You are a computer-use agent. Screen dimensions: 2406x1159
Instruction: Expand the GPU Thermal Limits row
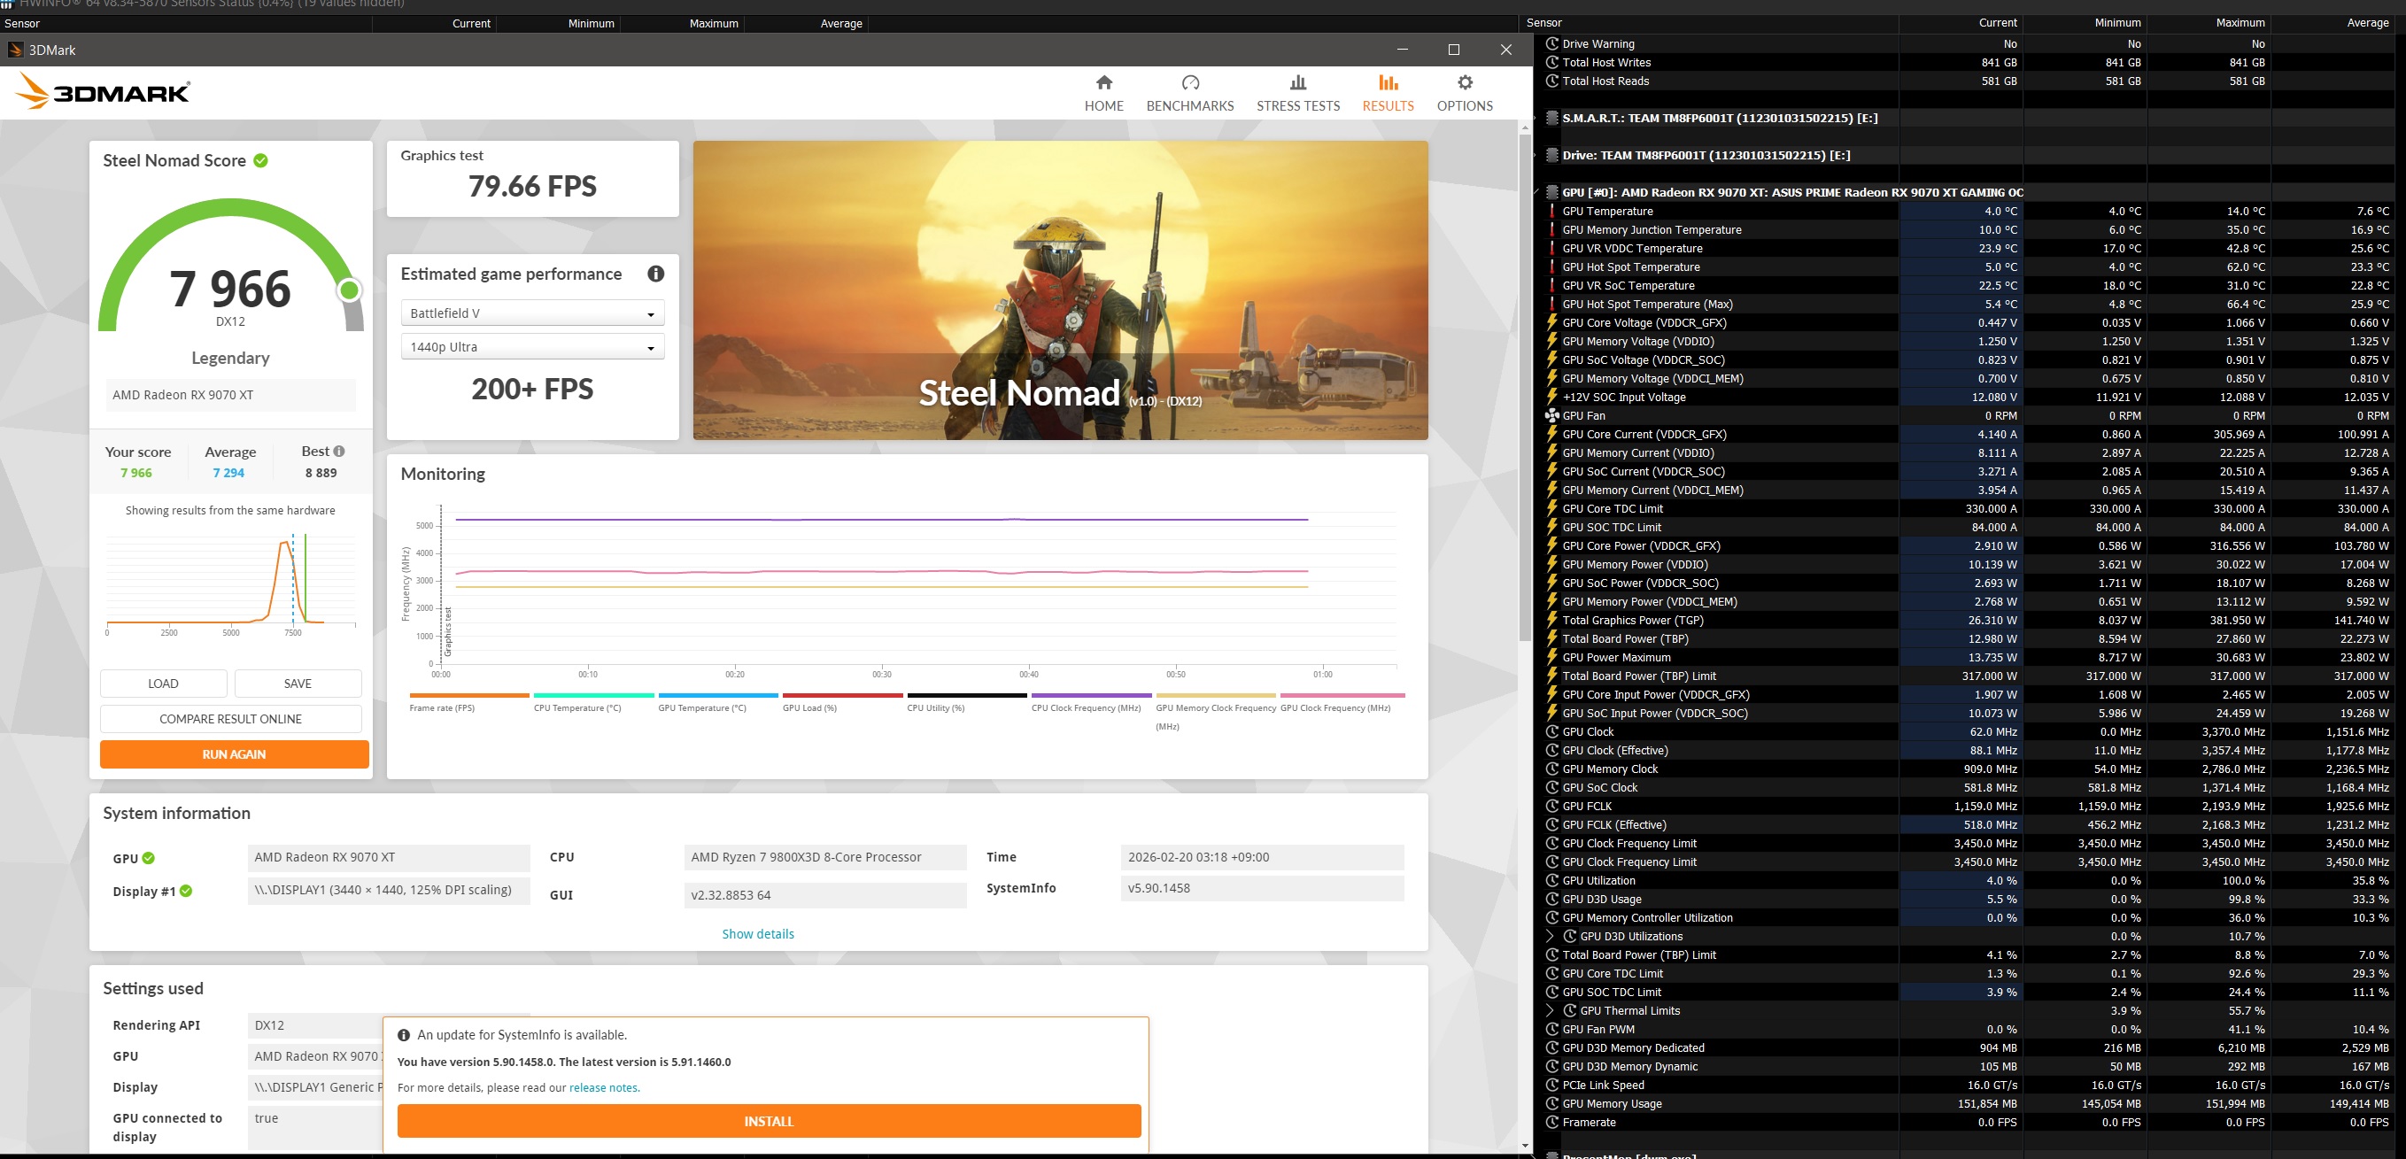[x=1550, y=1010]
